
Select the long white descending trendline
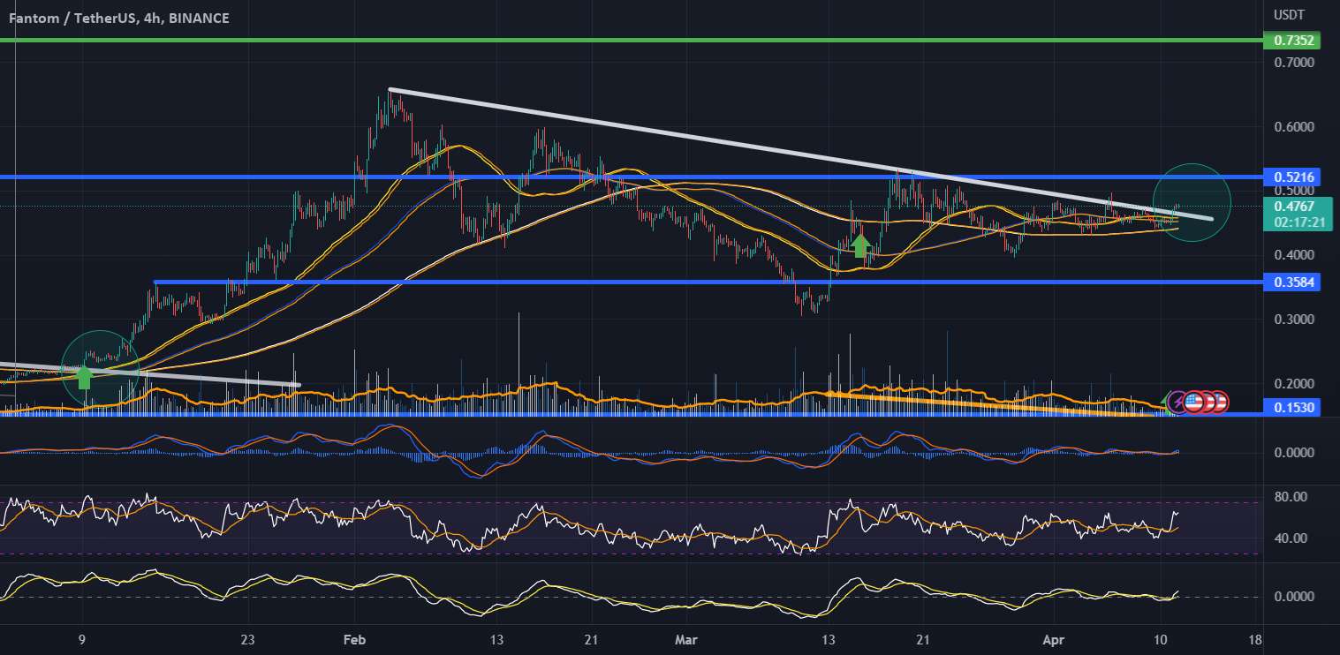click(800, 154)
